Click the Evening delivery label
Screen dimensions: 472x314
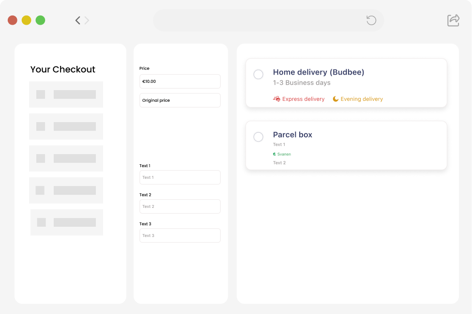(362, 99)
